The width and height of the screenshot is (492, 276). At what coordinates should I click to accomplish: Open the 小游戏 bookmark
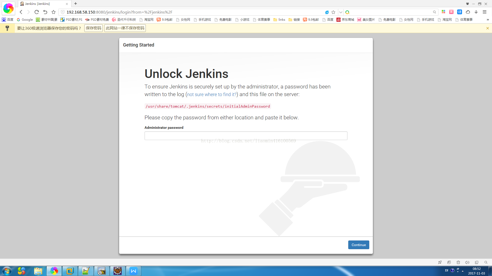coord(242,20)
